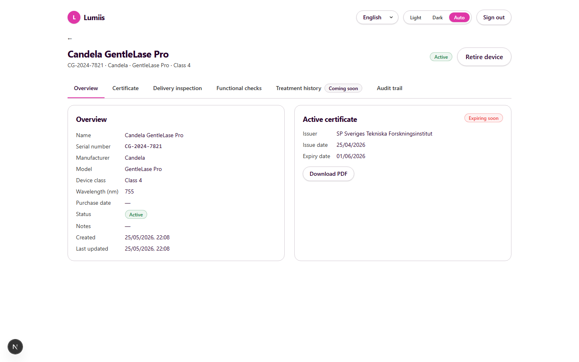
Task: Click the Retire device button
Action: coord(484,57)
